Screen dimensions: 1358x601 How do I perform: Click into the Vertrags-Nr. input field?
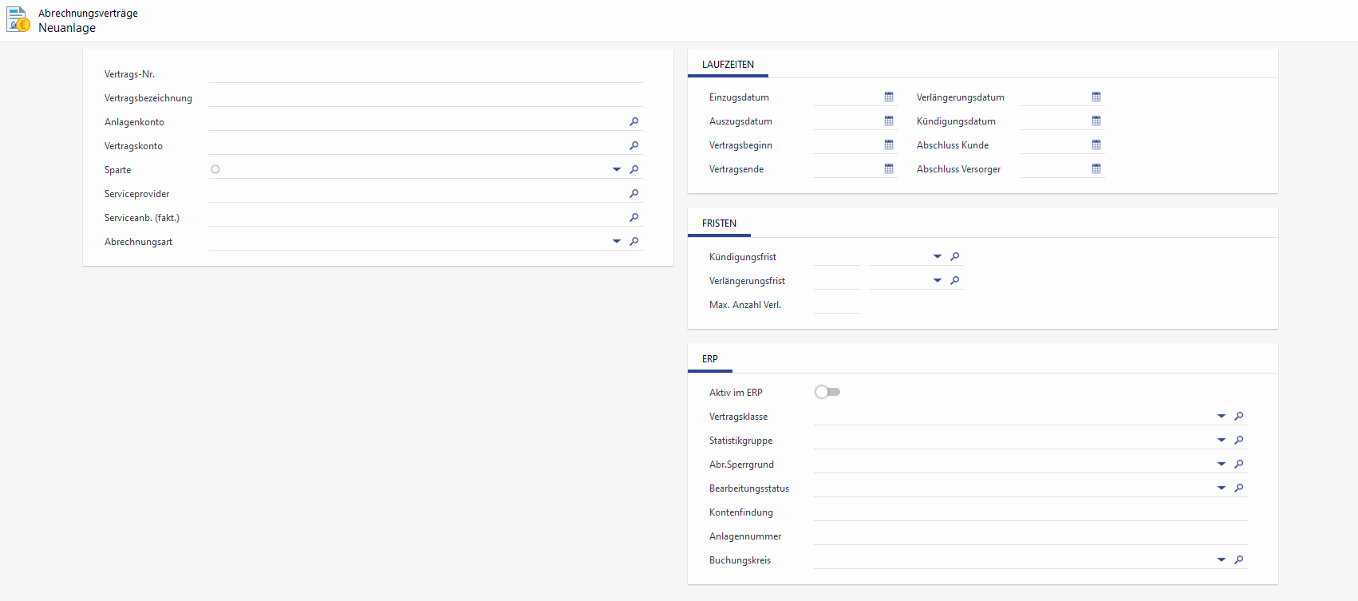click(425, 74)
